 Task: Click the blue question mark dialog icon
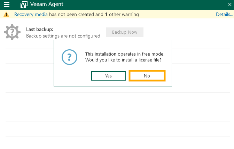(69, 57)
